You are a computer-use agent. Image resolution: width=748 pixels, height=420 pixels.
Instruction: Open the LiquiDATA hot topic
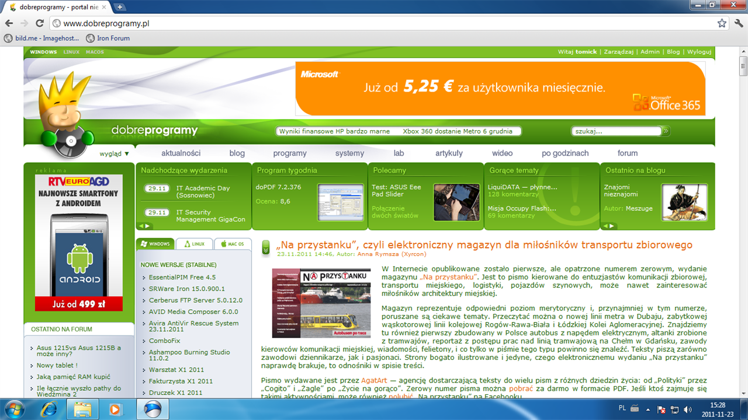[x=522, y=187]
